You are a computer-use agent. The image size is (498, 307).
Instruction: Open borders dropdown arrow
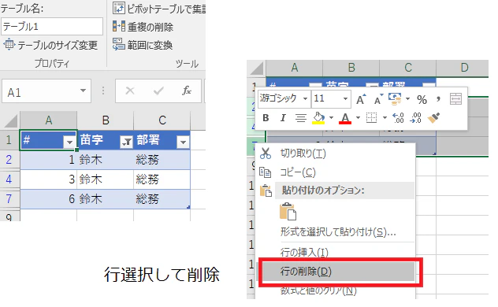(385, 117)
